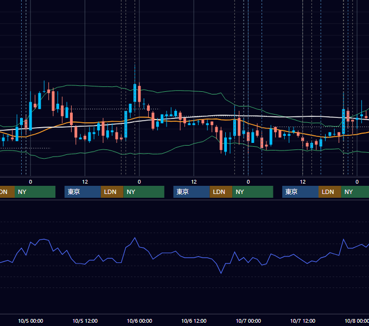Click the 10/7 00:00 date label
Image resolution: width=369 pixels, height=326 pixels.
[249, 321]
